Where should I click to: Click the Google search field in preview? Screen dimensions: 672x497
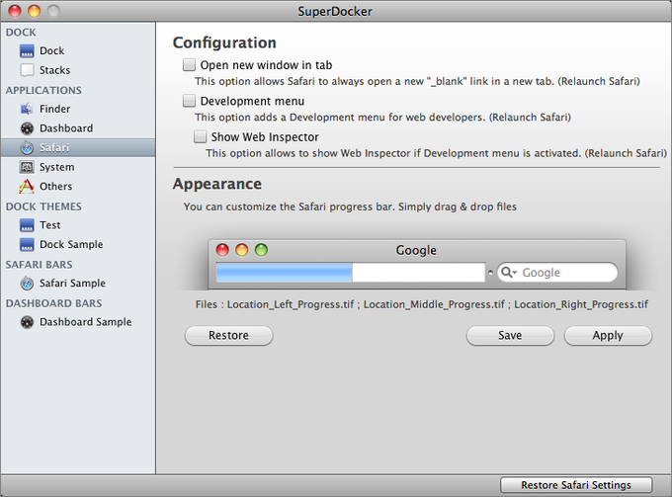[557, 273]
